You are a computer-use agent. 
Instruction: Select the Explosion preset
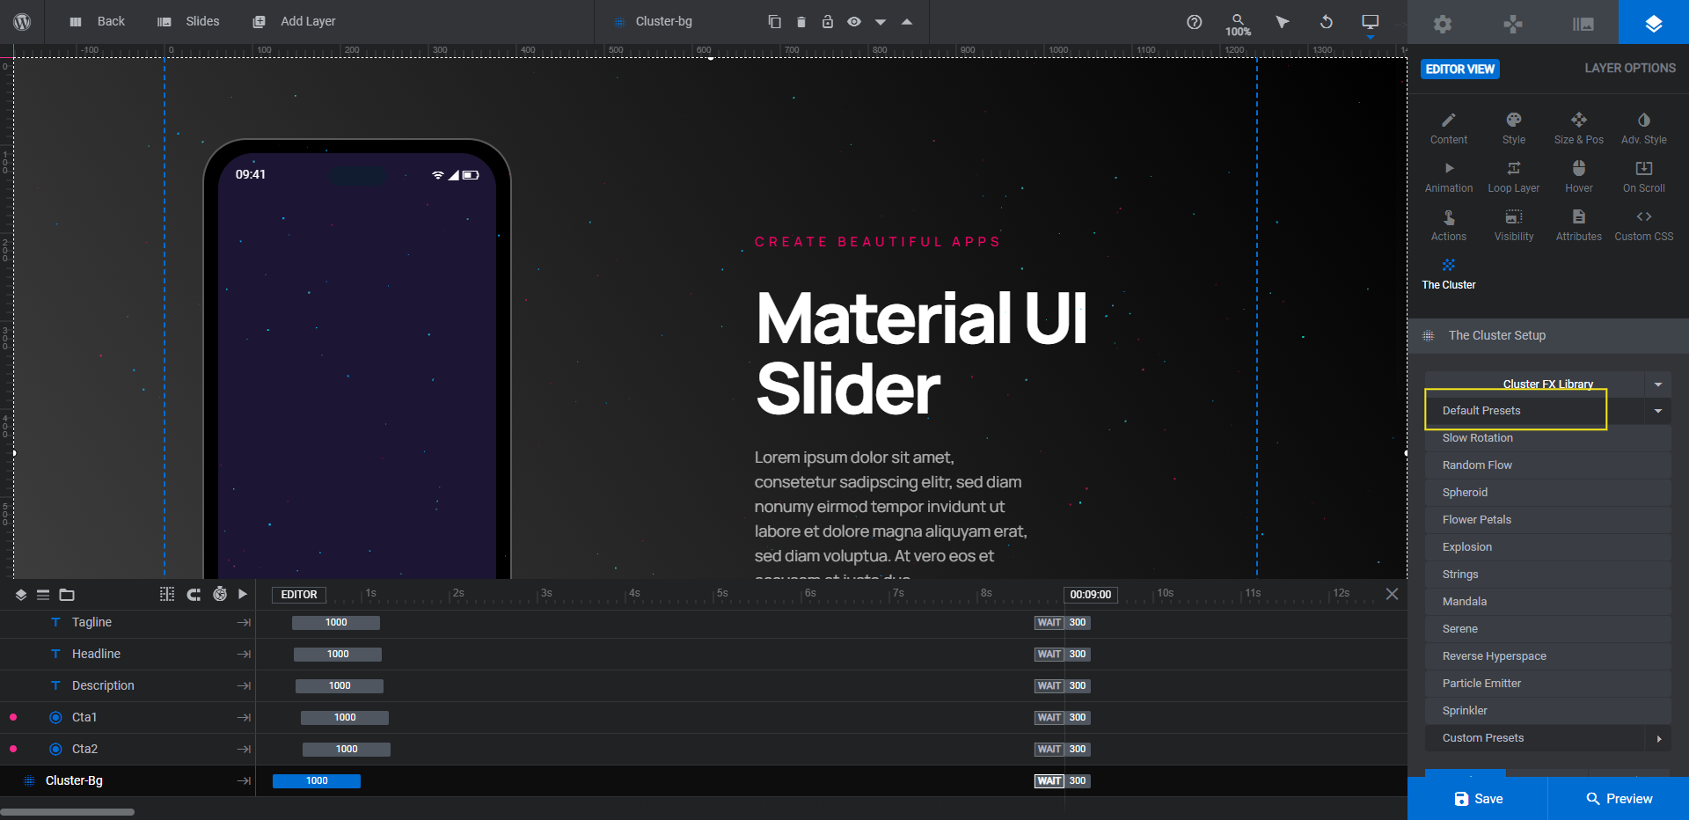pyautogui.click(x=1548, y=547)
